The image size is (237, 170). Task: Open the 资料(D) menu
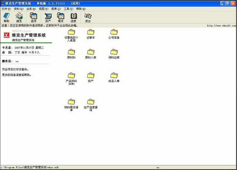(19, 9)
